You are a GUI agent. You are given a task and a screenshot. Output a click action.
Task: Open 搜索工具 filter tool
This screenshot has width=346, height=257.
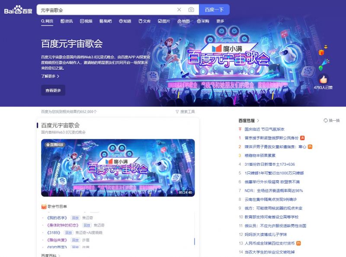185,112
